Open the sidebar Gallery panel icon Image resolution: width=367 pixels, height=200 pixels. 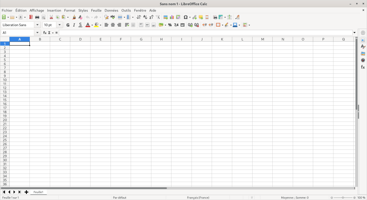tap(363, 53)
